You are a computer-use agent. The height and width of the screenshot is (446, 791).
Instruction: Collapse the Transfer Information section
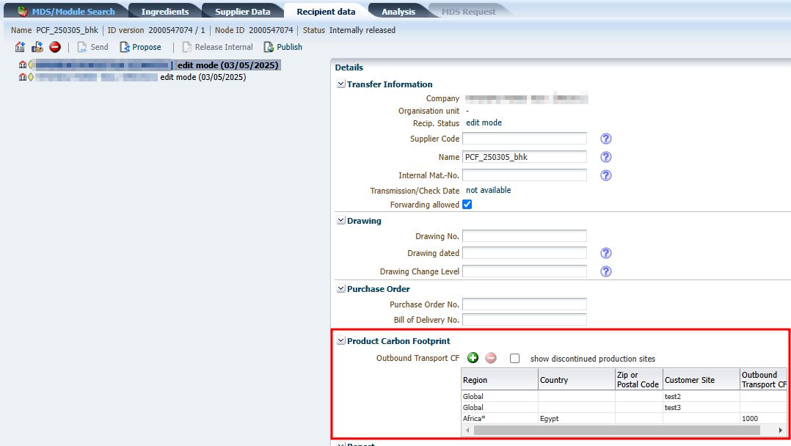coord(341,84)
